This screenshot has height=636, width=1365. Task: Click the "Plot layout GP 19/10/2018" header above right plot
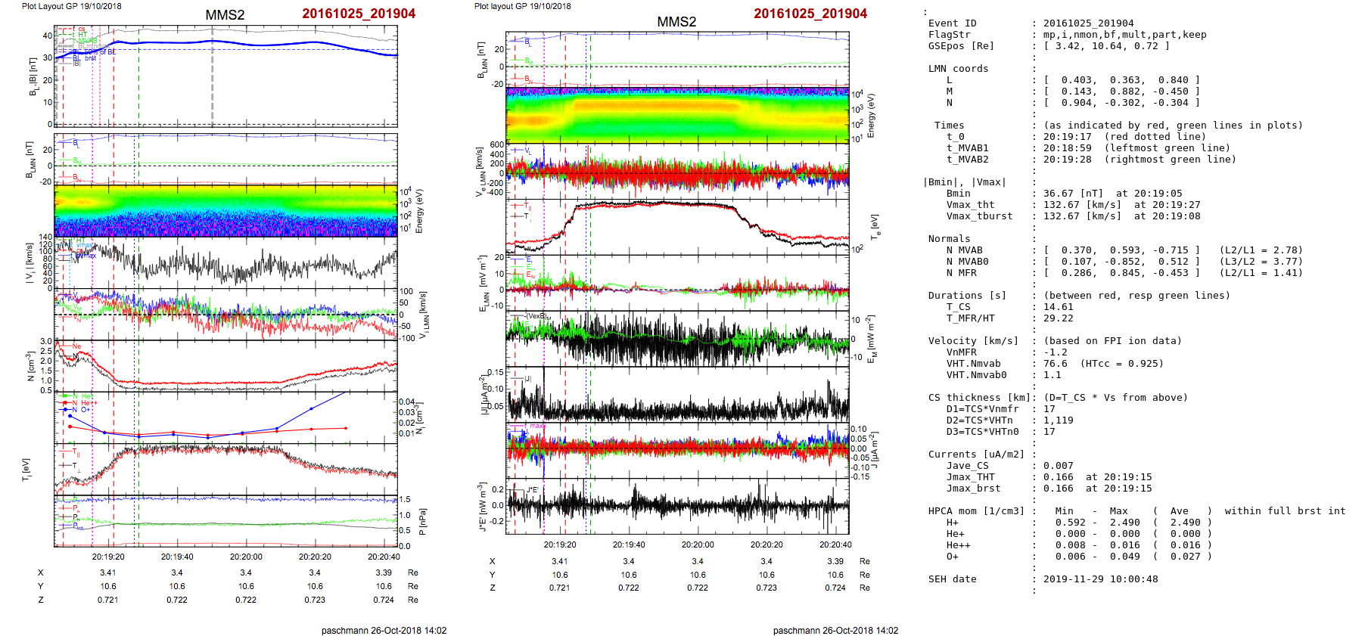(x=523, y=6)
